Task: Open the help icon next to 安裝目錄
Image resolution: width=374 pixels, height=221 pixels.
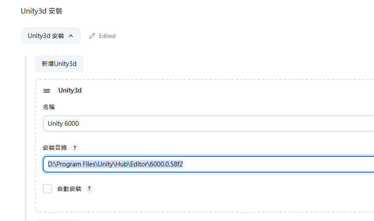Action: (x=75, y=148)
